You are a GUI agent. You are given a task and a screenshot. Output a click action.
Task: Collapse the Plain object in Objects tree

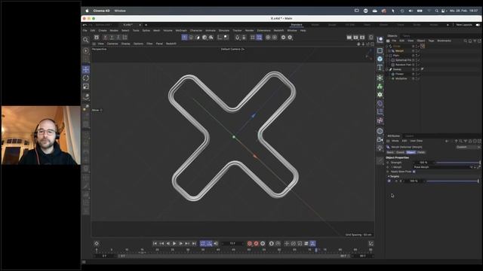coord(387,56)
